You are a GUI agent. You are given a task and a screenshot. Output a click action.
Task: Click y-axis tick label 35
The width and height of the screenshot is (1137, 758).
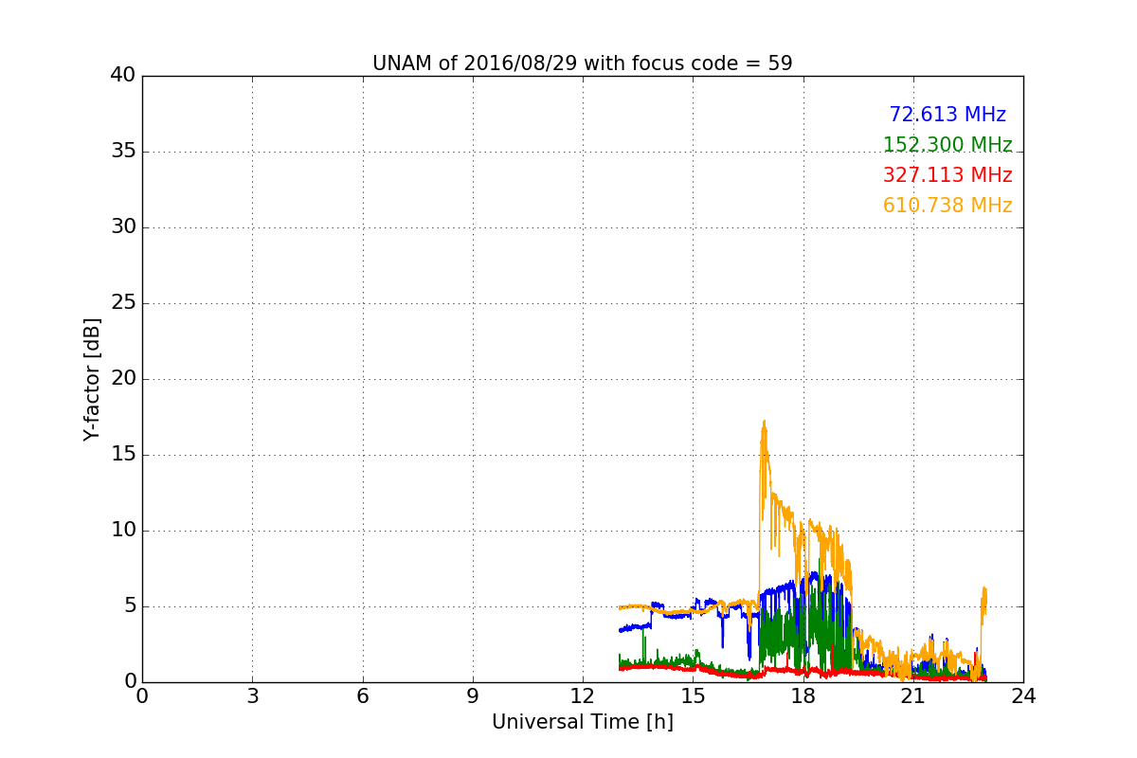click(123, 152)
